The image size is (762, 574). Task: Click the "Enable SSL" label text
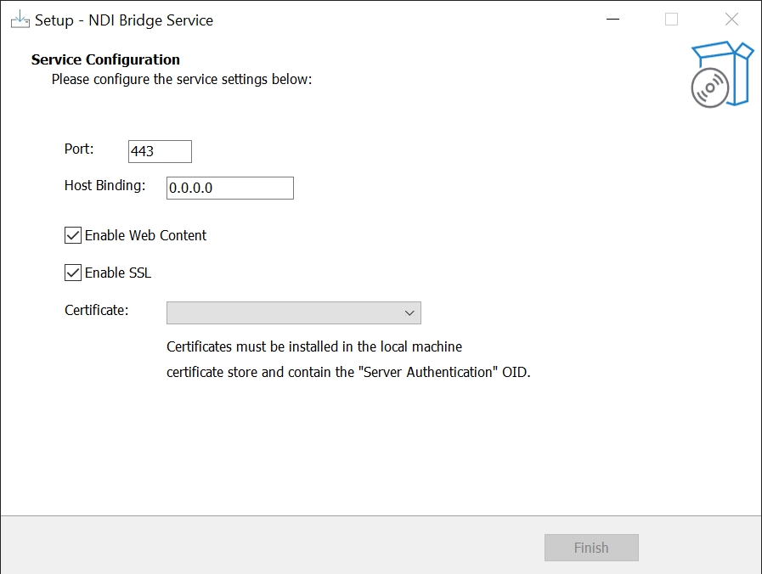(118, 273)
